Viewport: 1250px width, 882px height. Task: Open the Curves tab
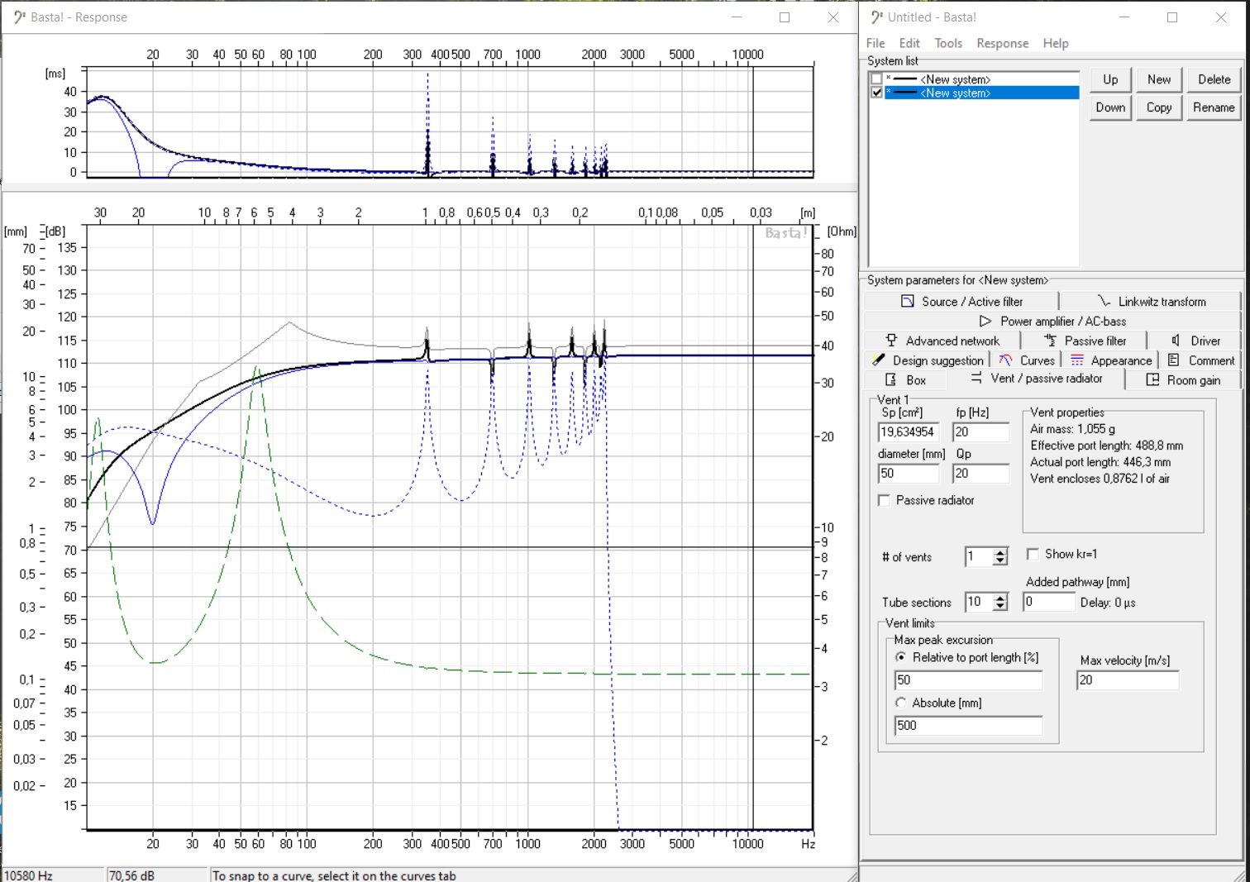point(1027,360)
